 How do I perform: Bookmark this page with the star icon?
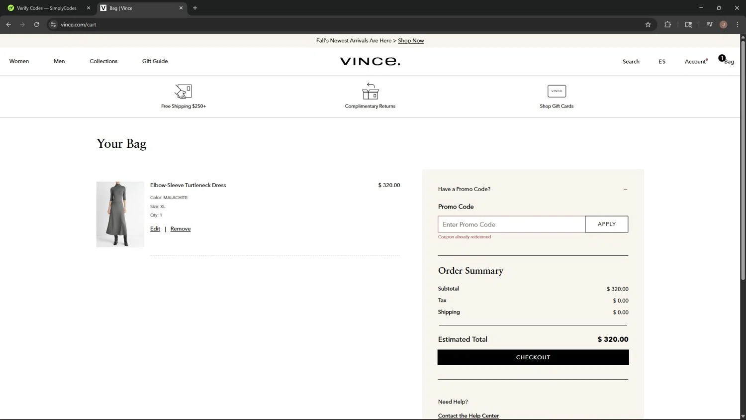pos(648,24)
